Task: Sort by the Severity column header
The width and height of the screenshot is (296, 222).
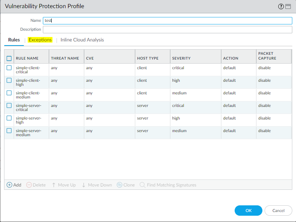Action: pyautogui.click(x=181, y=58)
